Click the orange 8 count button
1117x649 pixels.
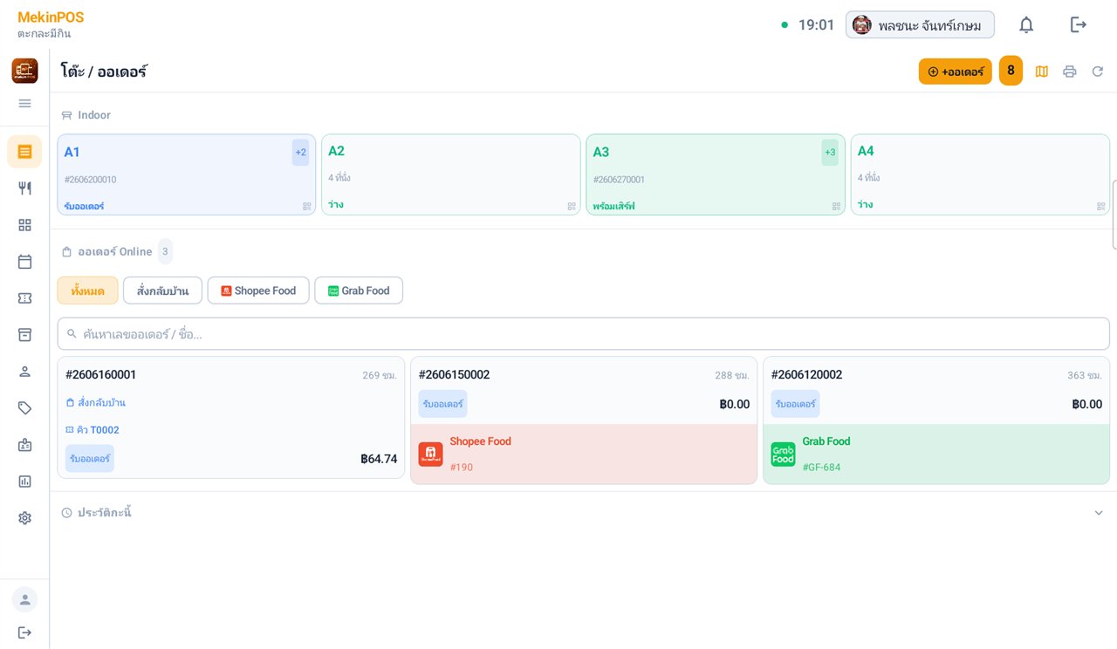point(1011,71)
